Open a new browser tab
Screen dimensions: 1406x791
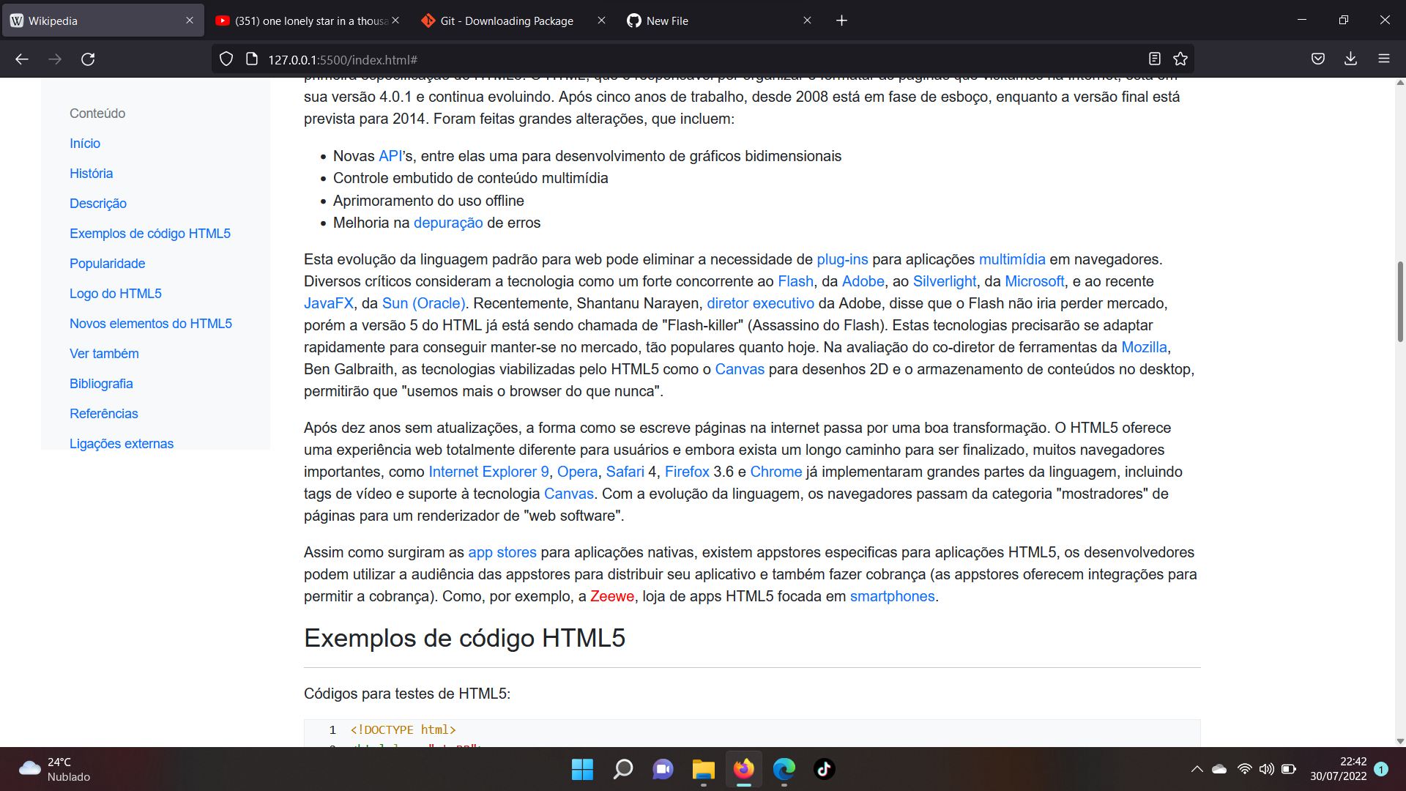click(x=841, y=21)
